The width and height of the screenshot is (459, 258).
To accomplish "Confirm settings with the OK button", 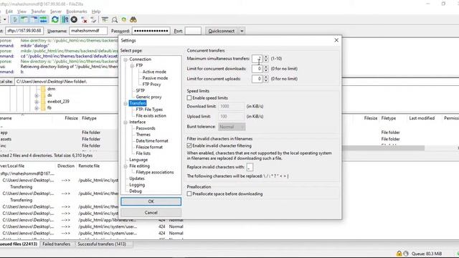I will pyautogui.click(x=151, y=201).
